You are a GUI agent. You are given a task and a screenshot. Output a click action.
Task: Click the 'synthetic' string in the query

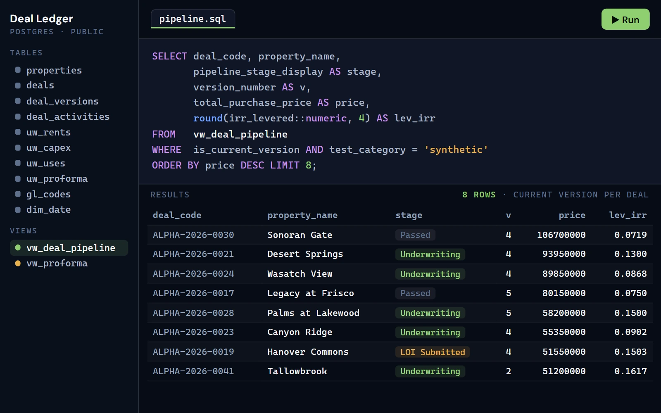(456, 150)
